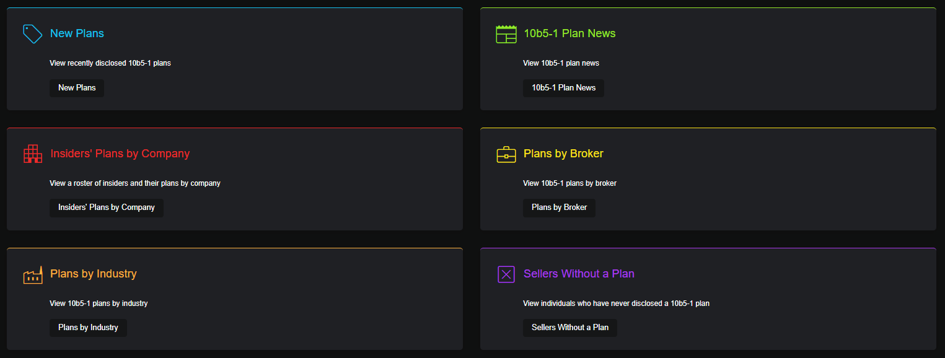945x358 pixels.
Task: Open the blue New Plans heading link
Action: point(77,33)
